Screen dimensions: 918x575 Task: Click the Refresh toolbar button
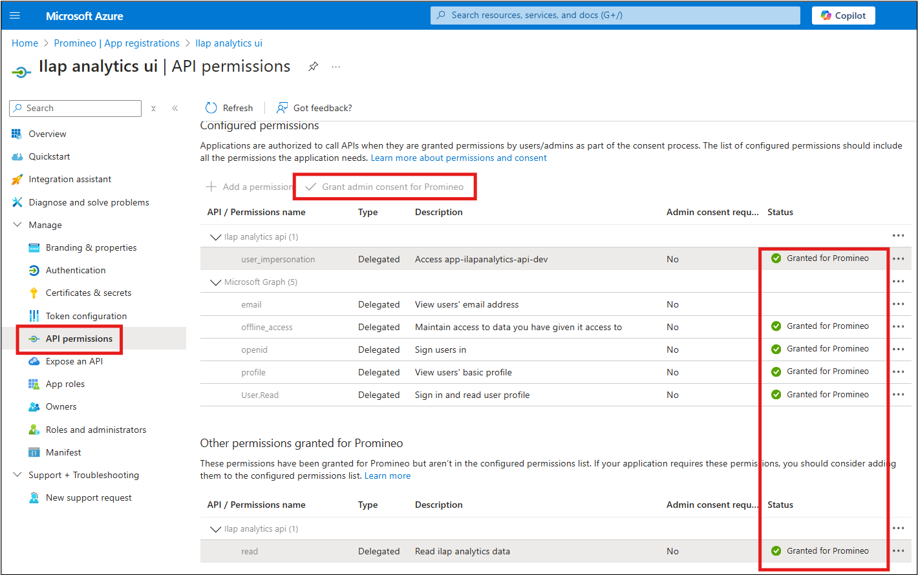229,108
